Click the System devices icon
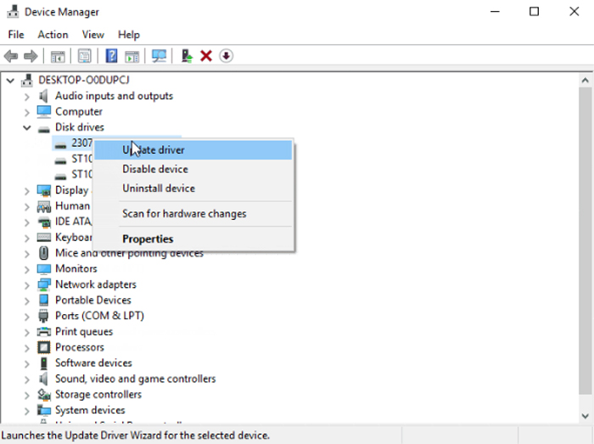The width and height of the screenshot is (594, 444). [x=44, y=410]
